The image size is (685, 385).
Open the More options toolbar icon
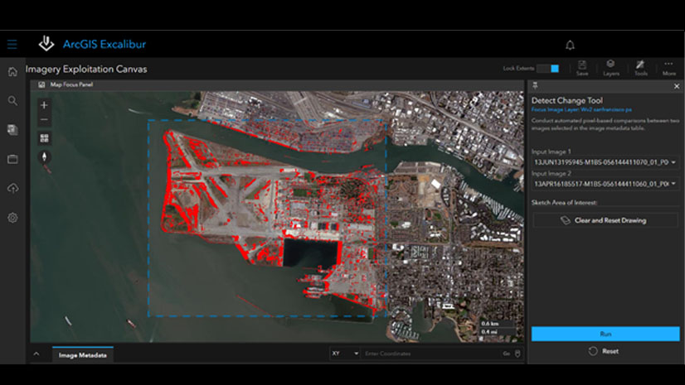point(669,68)
